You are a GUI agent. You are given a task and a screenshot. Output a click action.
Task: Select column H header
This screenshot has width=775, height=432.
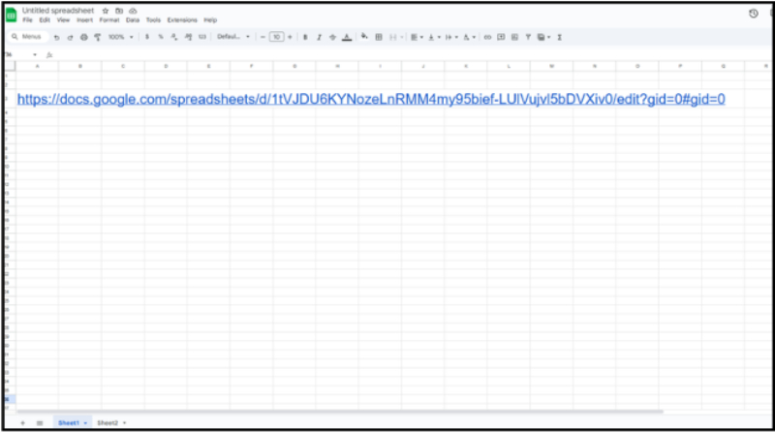tap(337, 66)
